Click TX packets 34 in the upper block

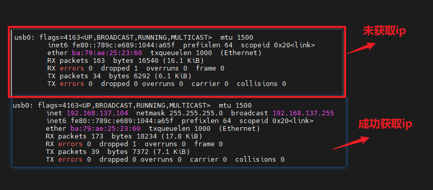[x=74, y=76]
